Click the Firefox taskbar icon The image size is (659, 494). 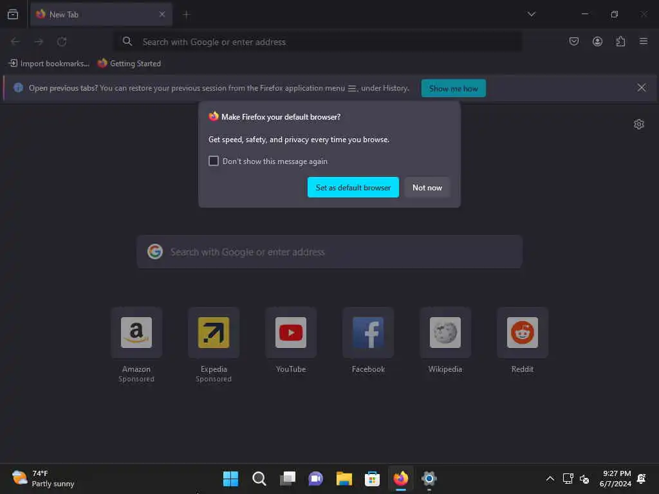(400, 479)
